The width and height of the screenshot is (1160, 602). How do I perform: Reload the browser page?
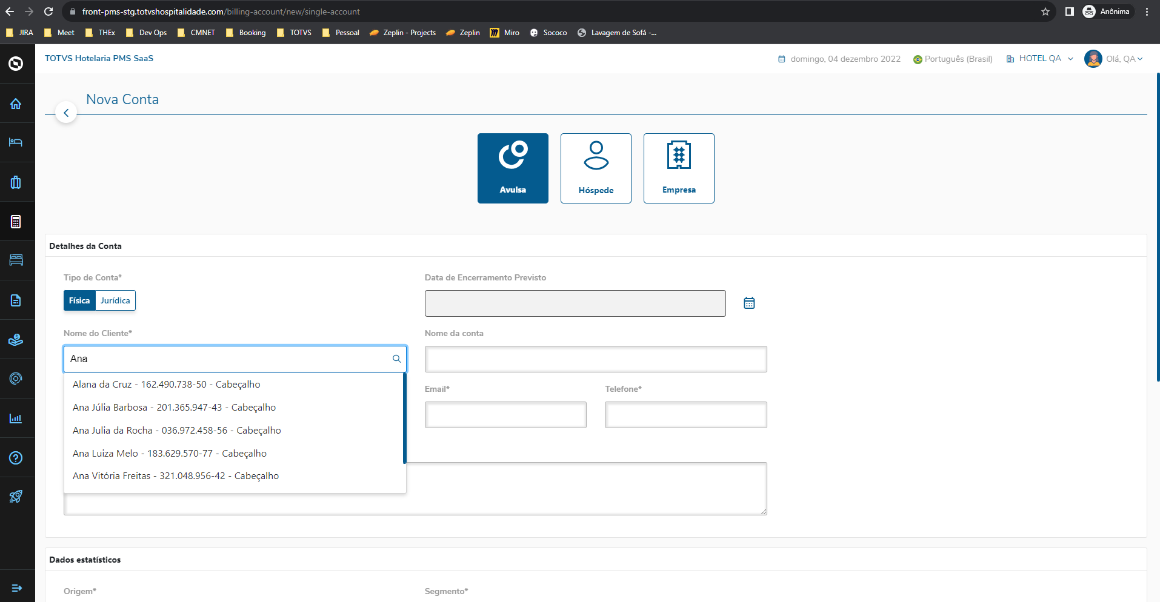coord(48,12)
